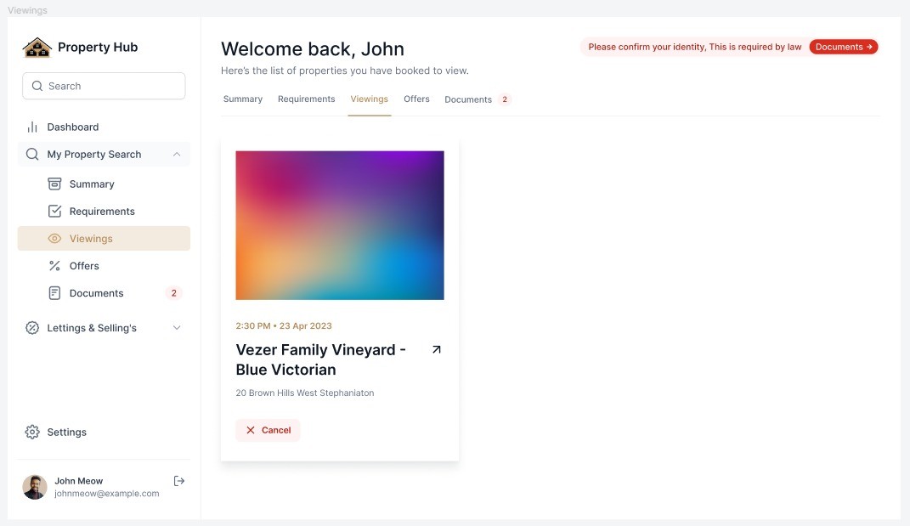Click the Offers percent icon
The width and height of the screenshot is (910, 526).
pyautogui.click(x=54, y=266)
